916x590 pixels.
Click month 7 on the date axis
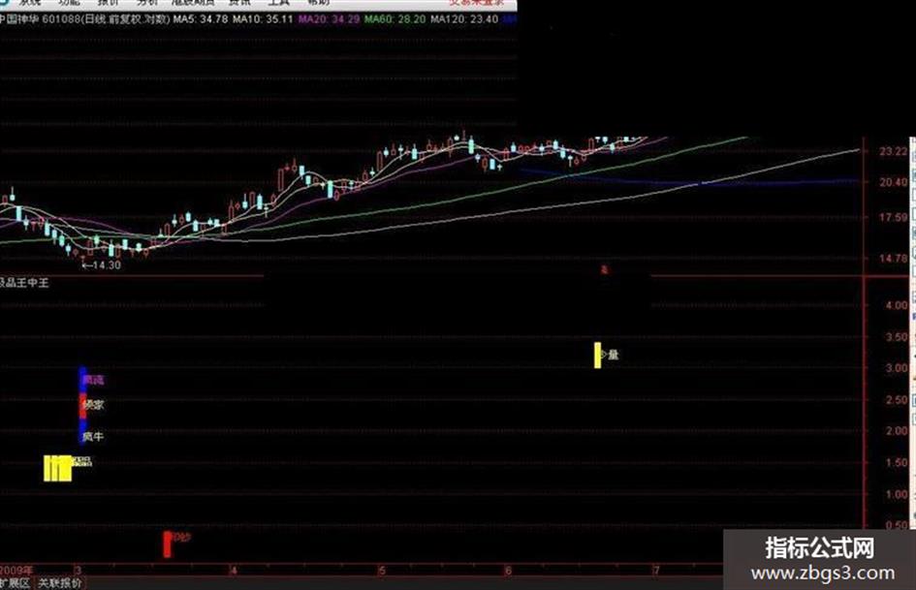click(656, 570)
